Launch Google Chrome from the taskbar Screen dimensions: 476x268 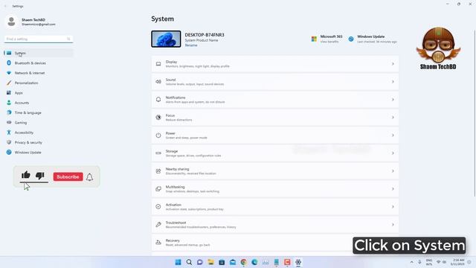pyautogui.click(x=243, y=262)
